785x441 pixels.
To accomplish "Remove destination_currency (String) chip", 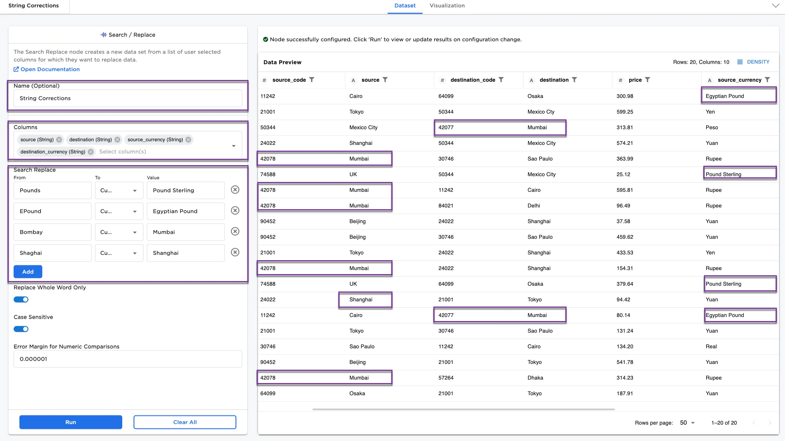I will 90,152.
